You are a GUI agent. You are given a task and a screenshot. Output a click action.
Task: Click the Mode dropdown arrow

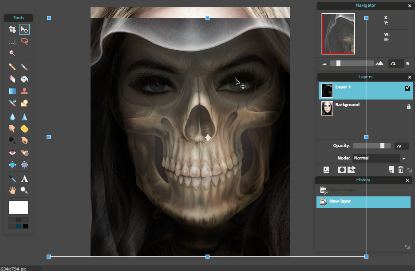pos(403,159)
